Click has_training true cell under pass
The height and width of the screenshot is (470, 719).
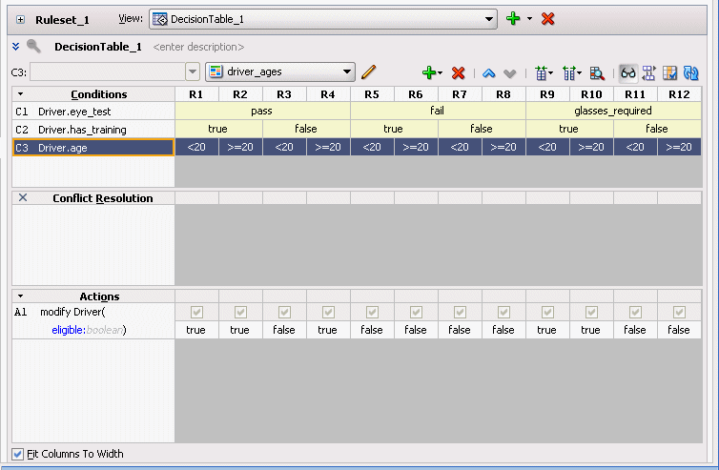(218, 129)
